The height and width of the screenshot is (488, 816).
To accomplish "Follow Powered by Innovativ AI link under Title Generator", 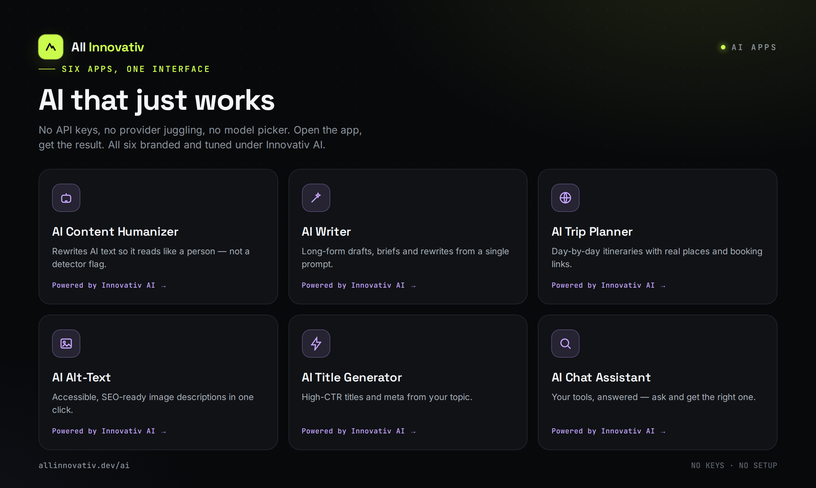I will (x=359, y=431).
